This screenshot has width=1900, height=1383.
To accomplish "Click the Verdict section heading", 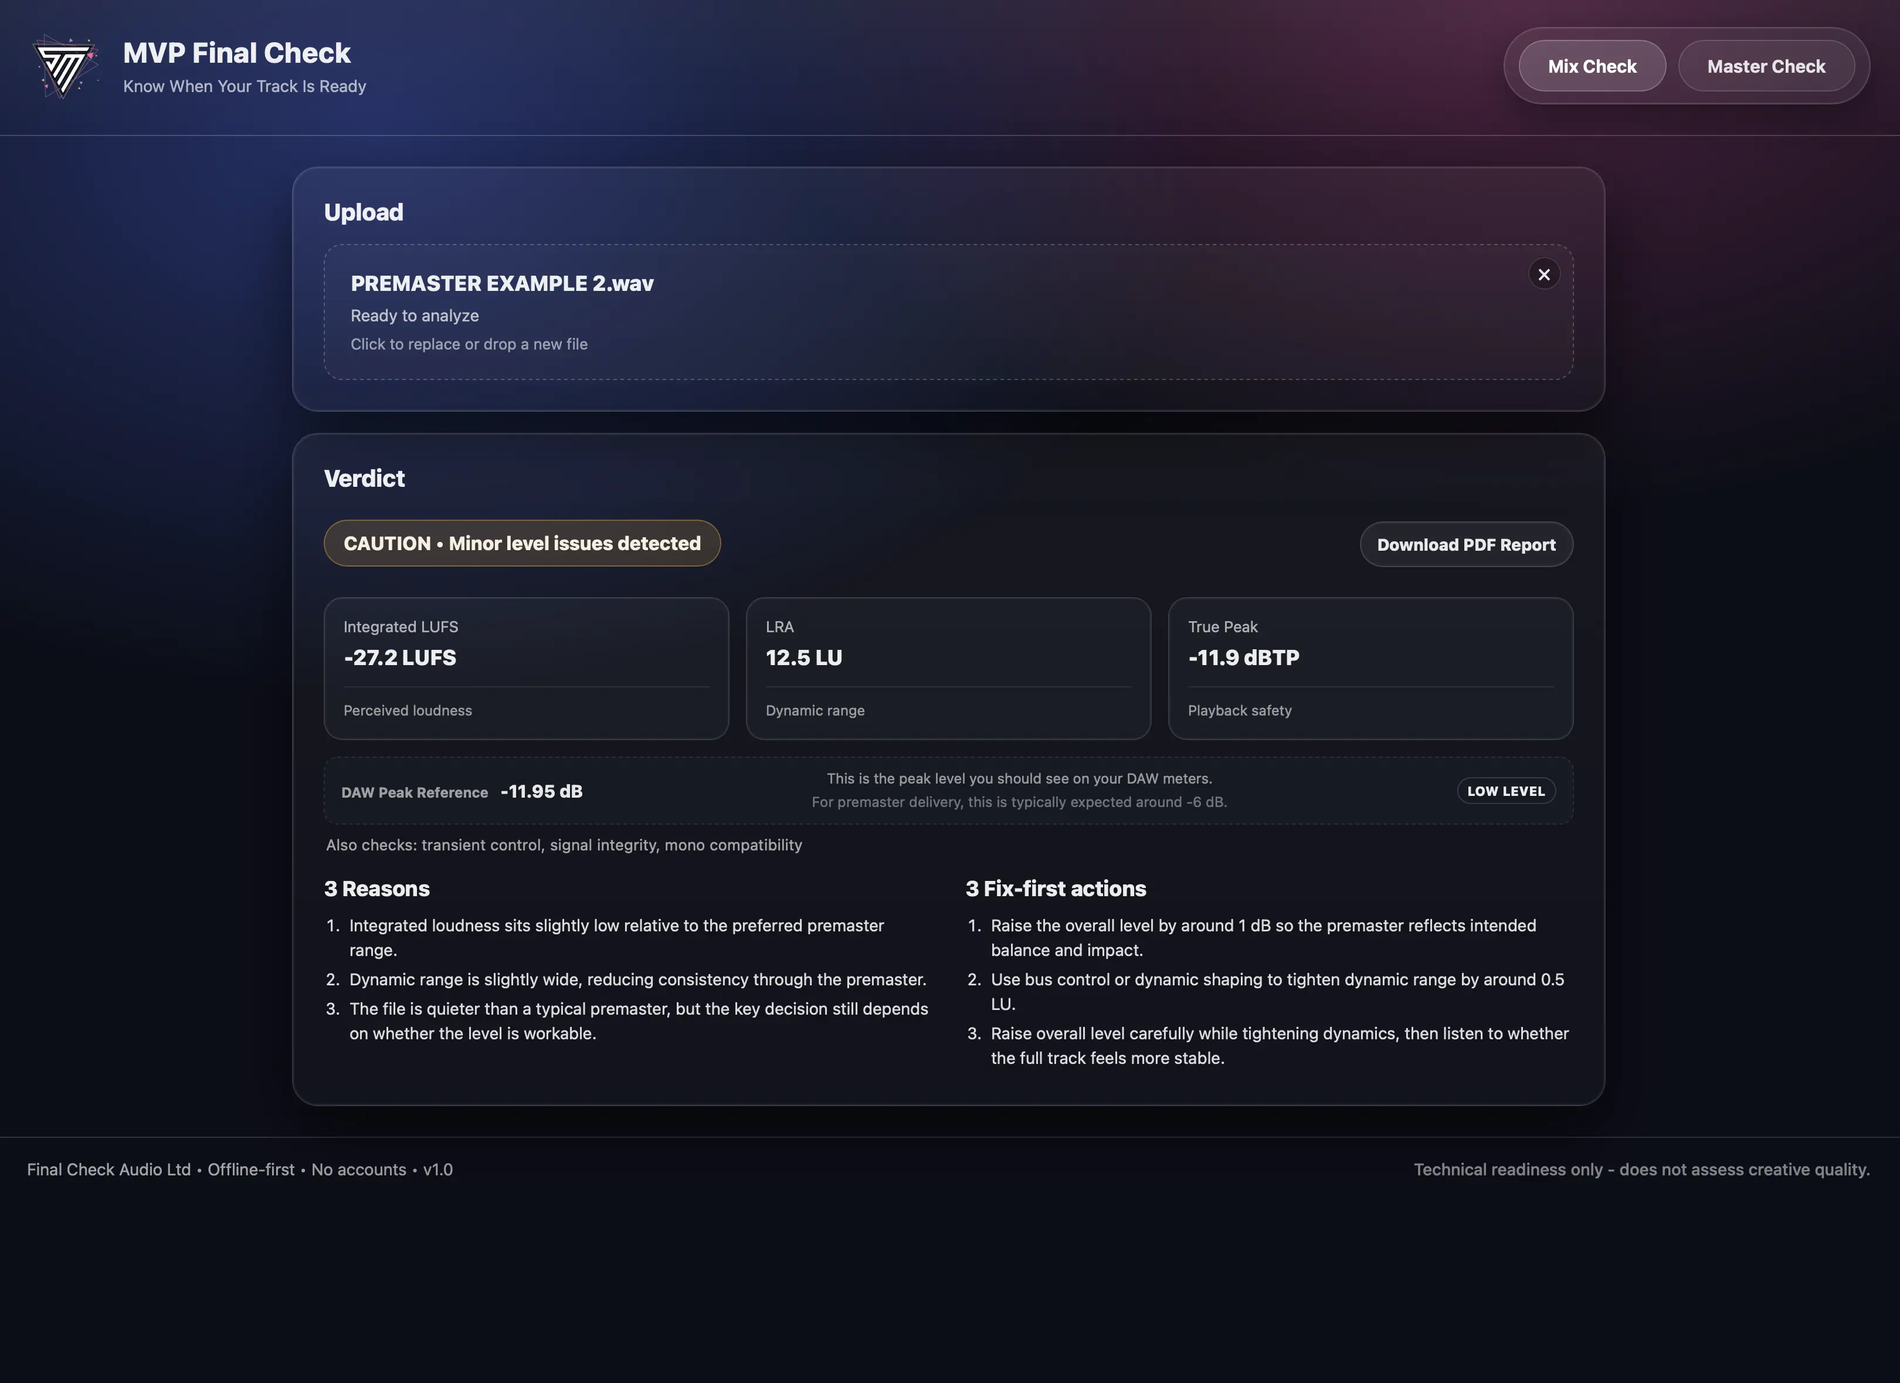I will coord(364,477).
